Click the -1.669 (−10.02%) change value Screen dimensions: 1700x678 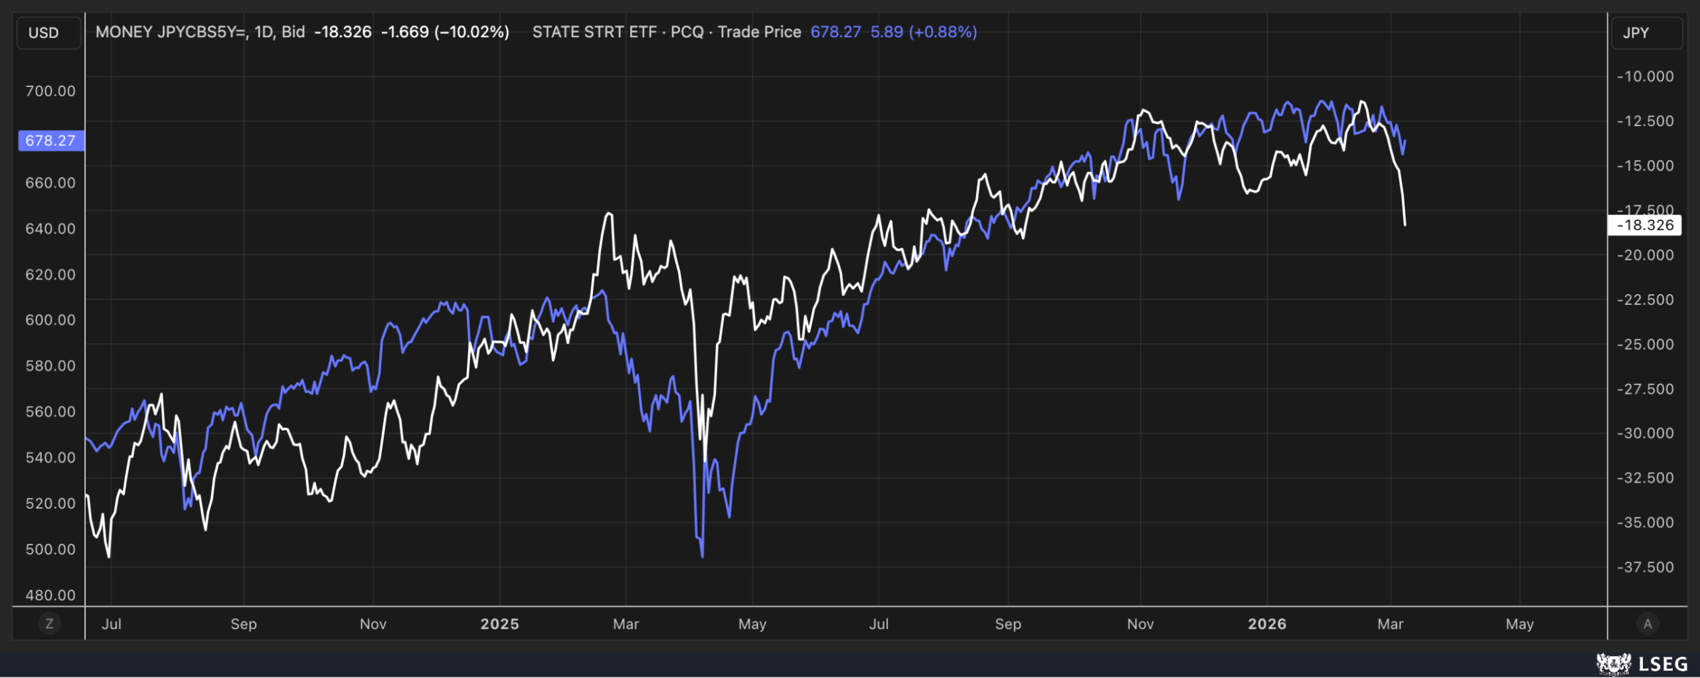[445, 32]
